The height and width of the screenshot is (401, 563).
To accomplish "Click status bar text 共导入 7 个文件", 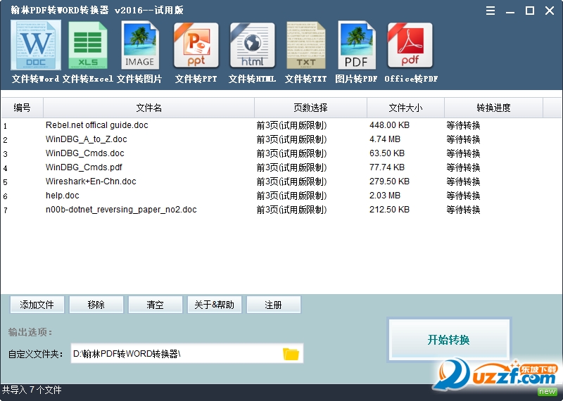I will [32, 390].
